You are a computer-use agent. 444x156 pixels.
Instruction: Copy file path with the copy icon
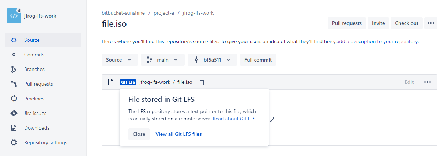click(201, 82)
